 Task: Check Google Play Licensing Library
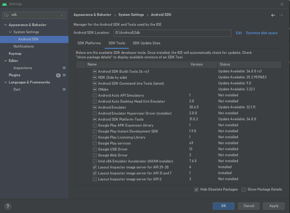[x=95, y=137]
